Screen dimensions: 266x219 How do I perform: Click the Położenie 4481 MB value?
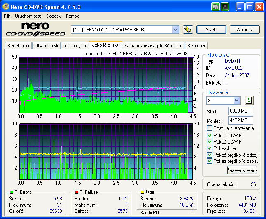247,205
